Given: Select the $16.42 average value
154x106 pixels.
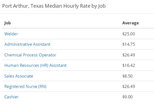Looking at the screenshot, I should pyautogui.click(x=129, y=65).
